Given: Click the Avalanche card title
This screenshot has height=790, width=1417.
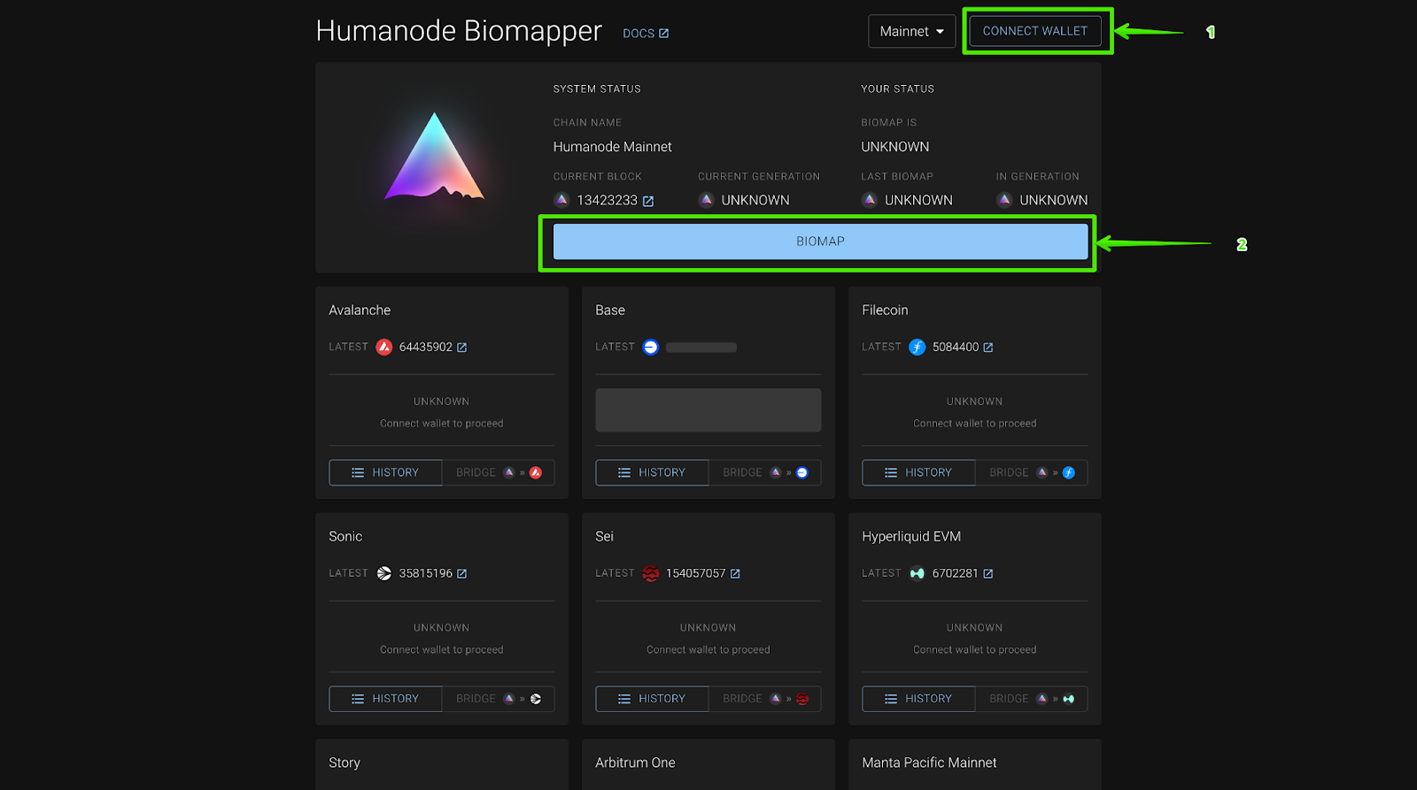Looking at the screenshot, I should tap(360, 311).
